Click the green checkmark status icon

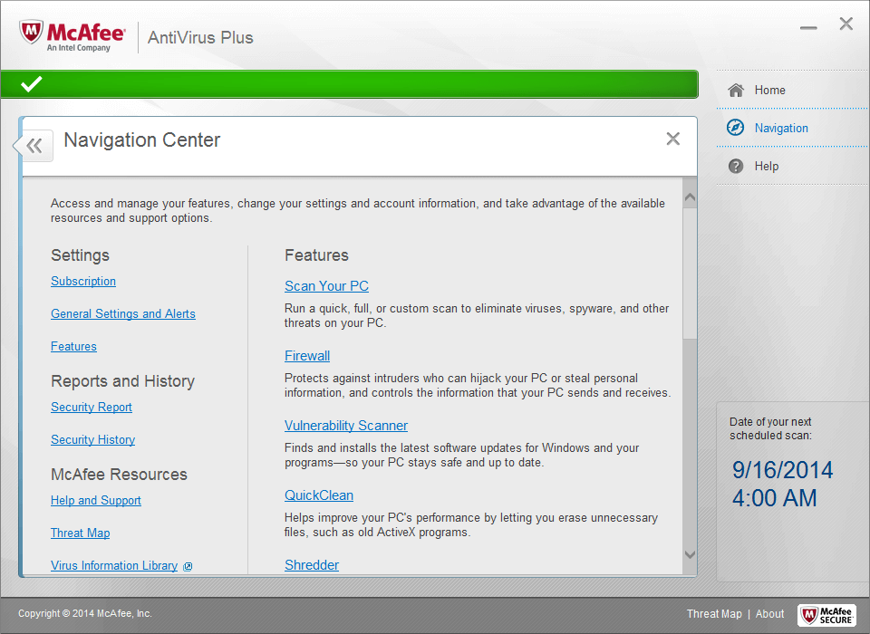click(x=32, y=84)
